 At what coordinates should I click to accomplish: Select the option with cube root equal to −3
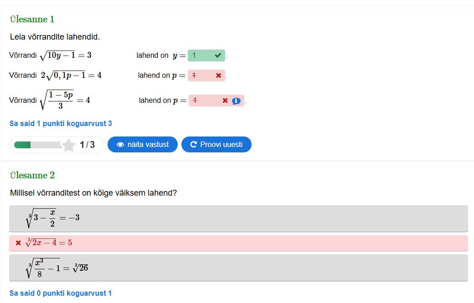(238, 218)
